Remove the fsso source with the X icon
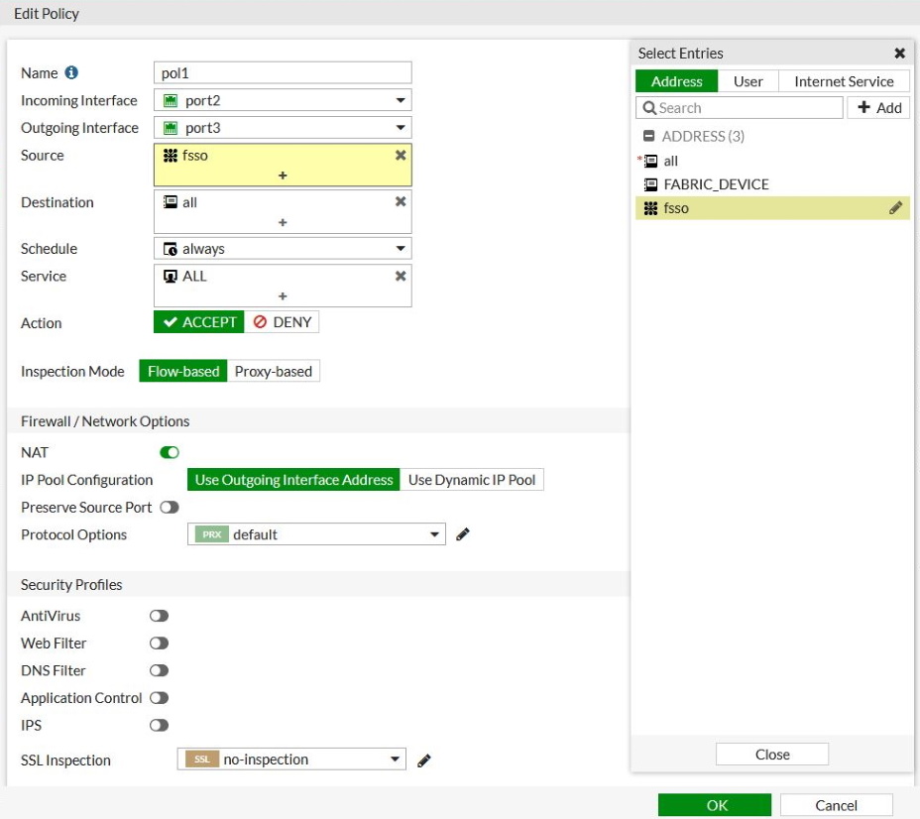This screenshot has height=819, width=920. tap(401, 155)
